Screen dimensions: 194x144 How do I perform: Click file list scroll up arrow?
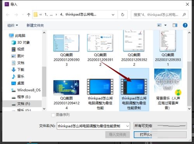pos(189,33)
